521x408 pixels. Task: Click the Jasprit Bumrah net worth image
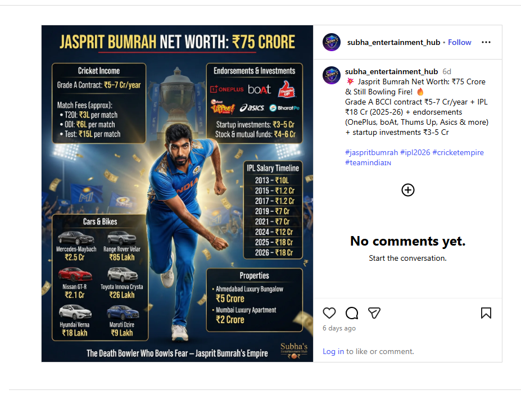click(x=177, y=193)
